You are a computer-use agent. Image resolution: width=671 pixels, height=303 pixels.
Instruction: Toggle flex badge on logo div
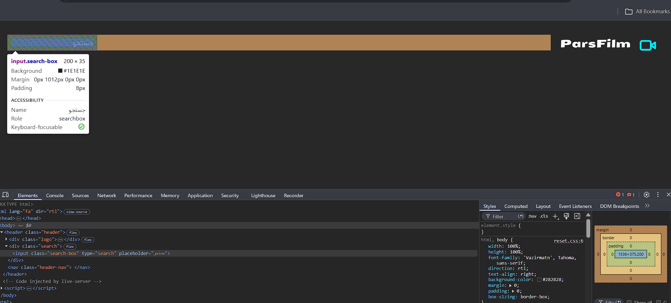(88, 240)
